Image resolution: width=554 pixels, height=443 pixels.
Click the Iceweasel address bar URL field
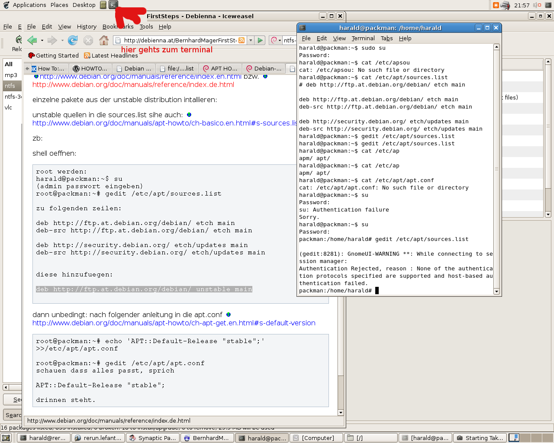[x=180, y=40]
